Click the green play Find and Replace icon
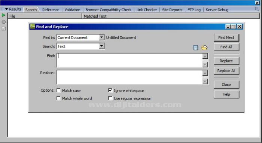 pyautogui.click(x=3, y=15)
